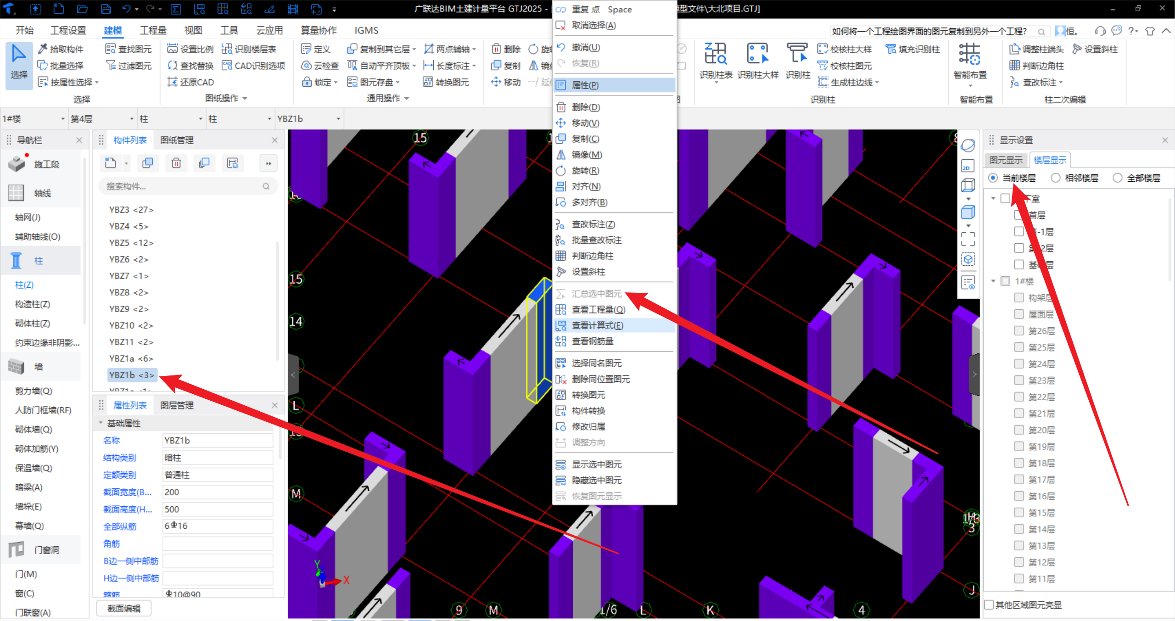Screen dimensions: 1175x621
Task: Open the 工程量 ribbon tab
Action: 153,30
